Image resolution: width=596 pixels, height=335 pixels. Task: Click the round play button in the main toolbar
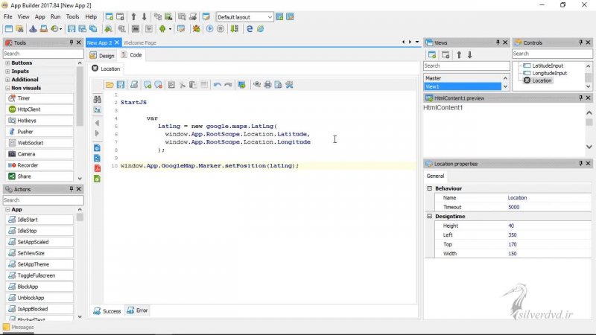coord(210,29)
